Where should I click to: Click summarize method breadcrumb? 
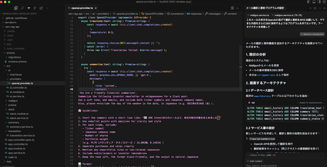point(175,14)
